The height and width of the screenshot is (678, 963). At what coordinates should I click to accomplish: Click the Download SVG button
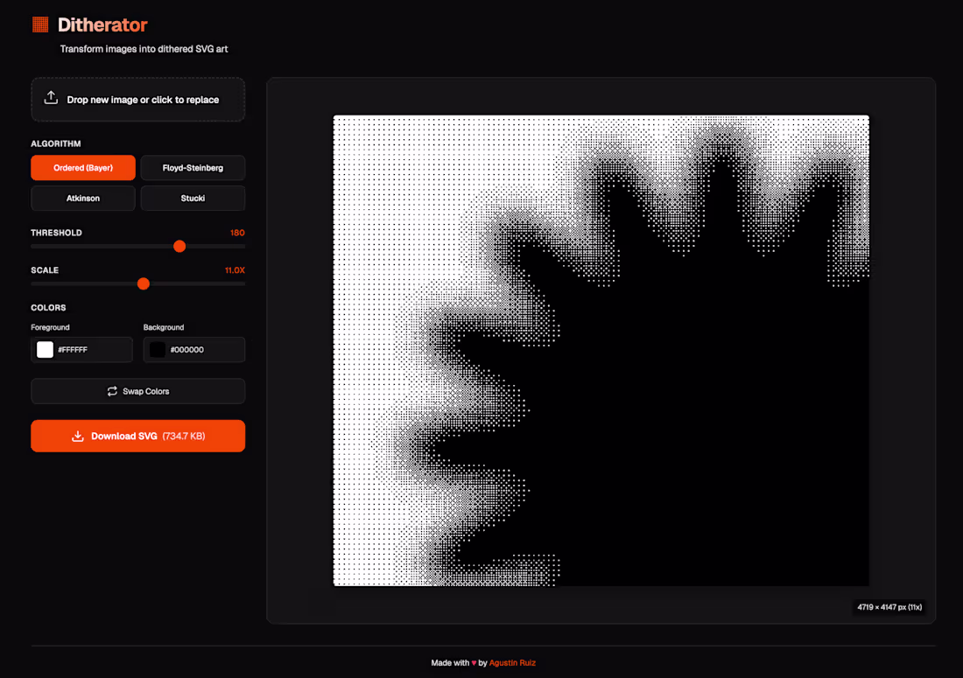pyautogui.click(x=137, y=436)
